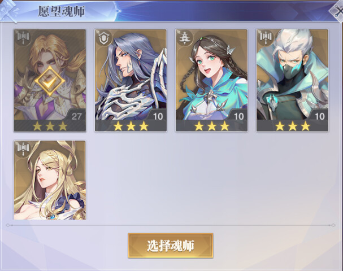Image resolution: width=343 pixels, height=271 pixels.
Task: Click support class icon on braided girl card
Action: pyautogui.click(x=185, y=38)
